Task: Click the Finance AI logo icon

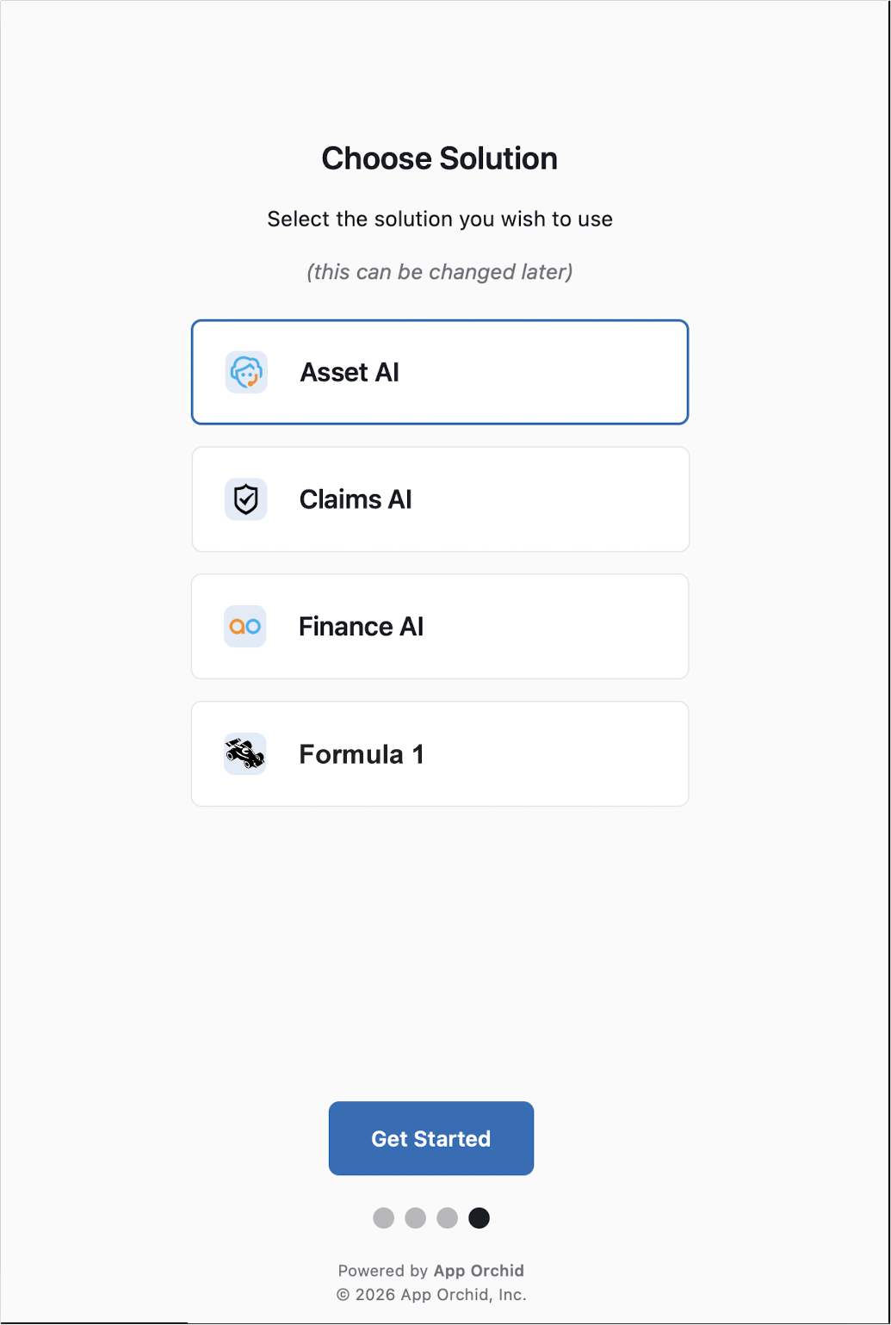Action: pos(245,627)
